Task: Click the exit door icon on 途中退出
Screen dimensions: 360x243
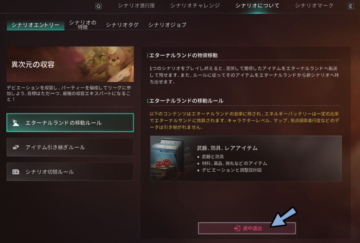Action: [237, 228]
